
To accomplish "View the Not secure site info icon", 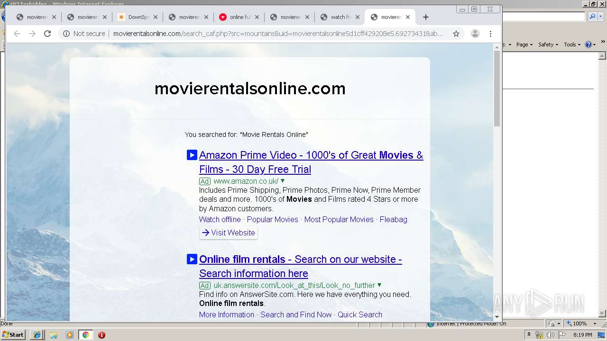I will click(x=66, y=34).
